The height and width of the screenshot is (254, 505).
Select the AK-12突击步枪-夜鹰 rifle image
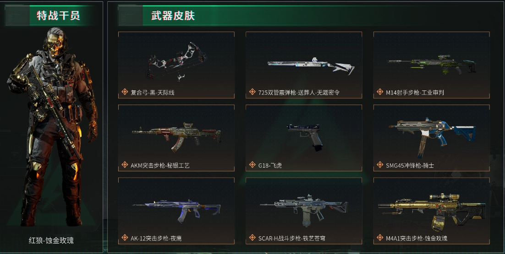pyautogui.click(x=176, y=211)
